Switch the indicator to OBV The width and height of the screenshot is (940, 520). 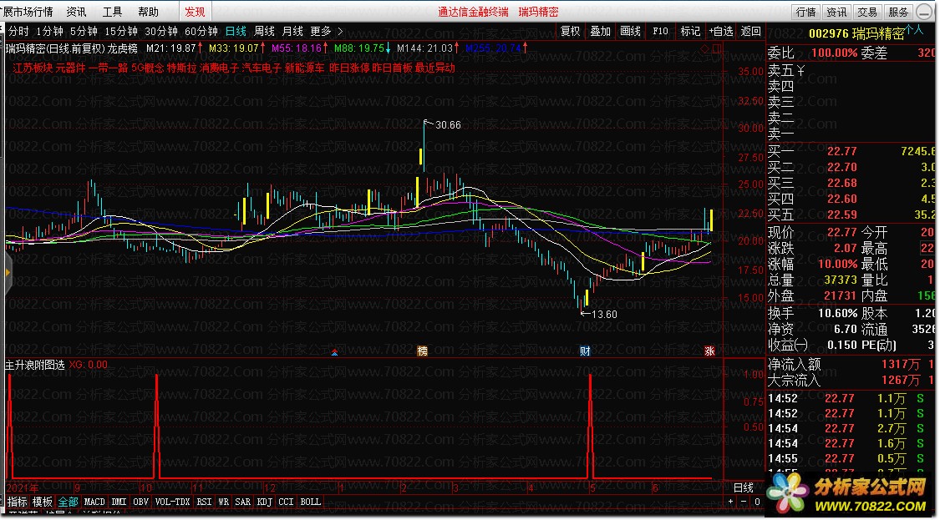[x=141, y=502]
